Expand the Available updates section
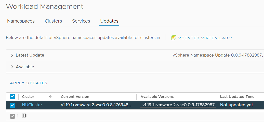The image size is (264, 122). coord(25,67)
